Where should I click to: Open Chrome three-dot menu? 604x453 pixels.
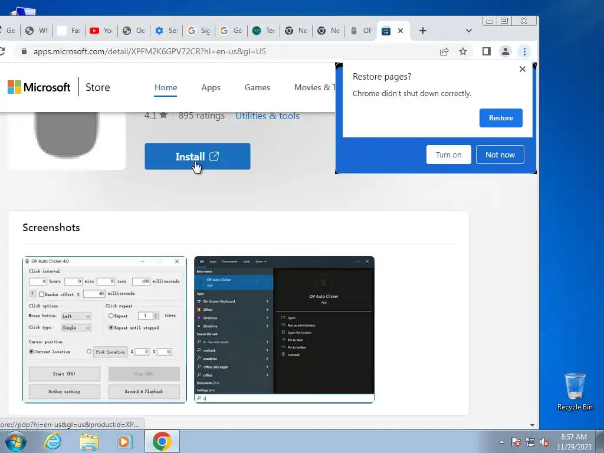pos(524,51)
